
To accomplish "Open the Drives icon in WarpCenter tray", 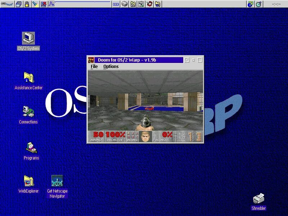I will (125, 4).
